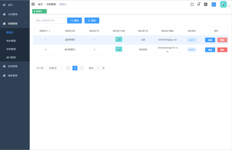Open the user menu caret beside avatar

(229, 6)
